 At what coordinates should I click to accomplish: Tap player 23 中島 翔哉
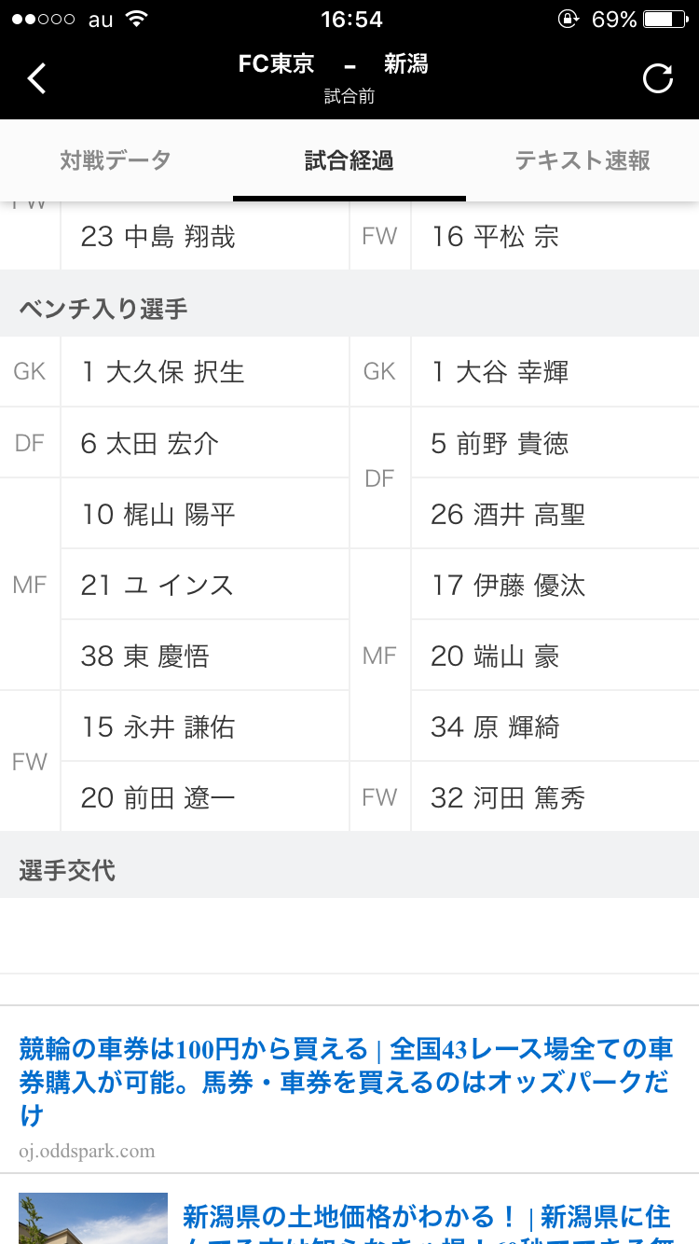point(158,237)
